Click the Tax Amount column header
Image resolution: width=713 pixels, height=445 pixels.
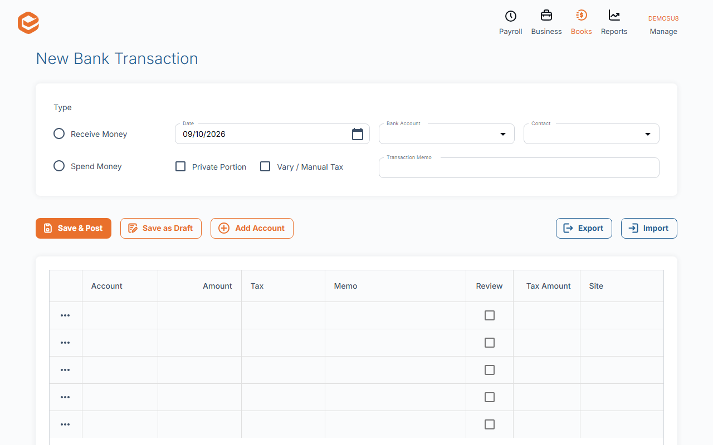[x=546, y=286]
